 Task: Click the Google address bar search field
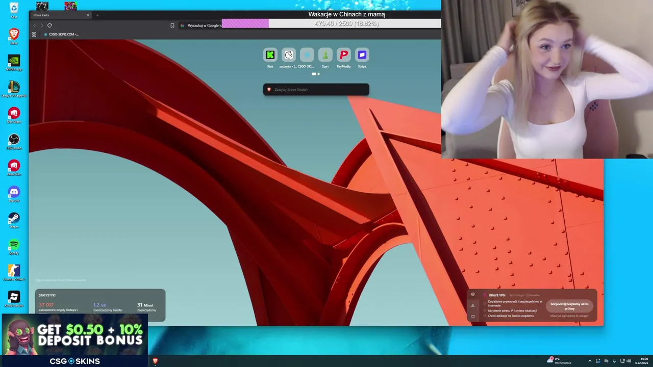(x=200, y=25)
